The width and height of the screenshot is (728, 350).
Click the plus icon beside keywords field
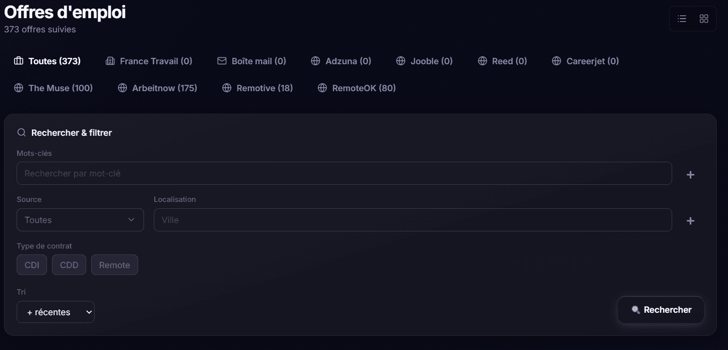click(690, 175)
